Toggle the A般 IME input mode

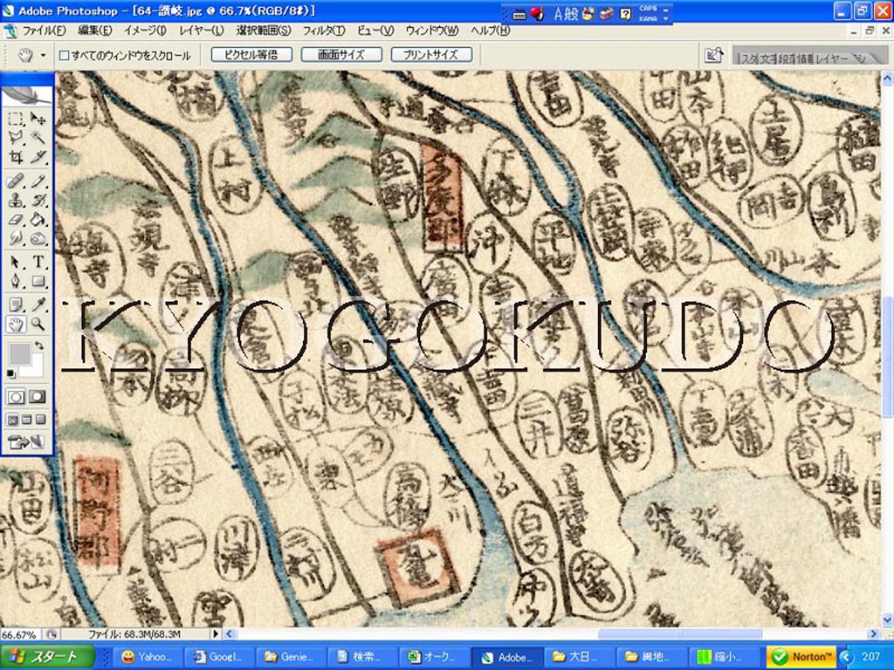click(x=566, y=14)
